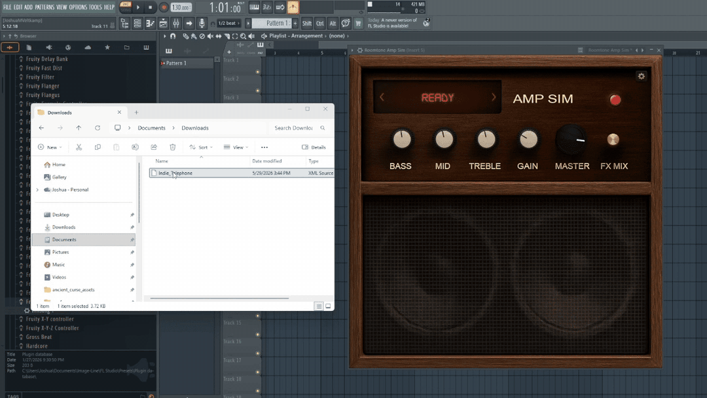Click the Shift hint button

coord(307,24)
